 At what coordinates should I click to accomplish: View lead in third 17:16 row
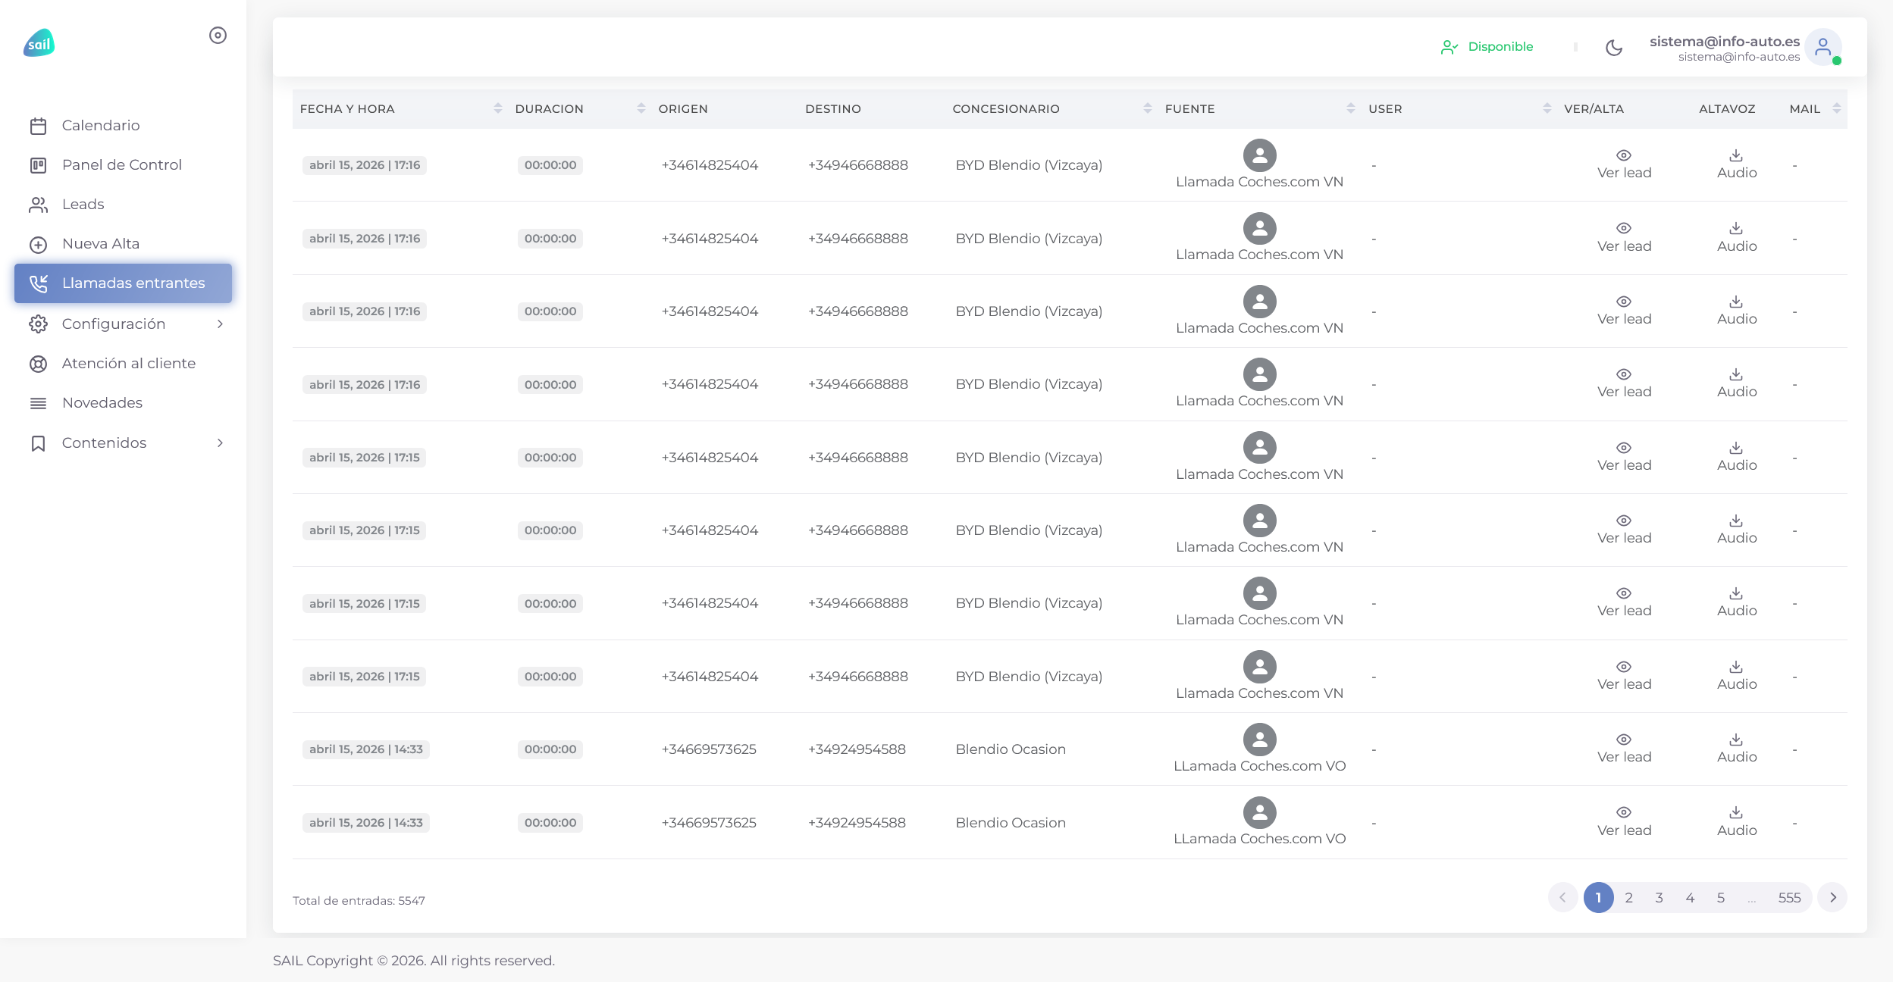click(1624, 311)
